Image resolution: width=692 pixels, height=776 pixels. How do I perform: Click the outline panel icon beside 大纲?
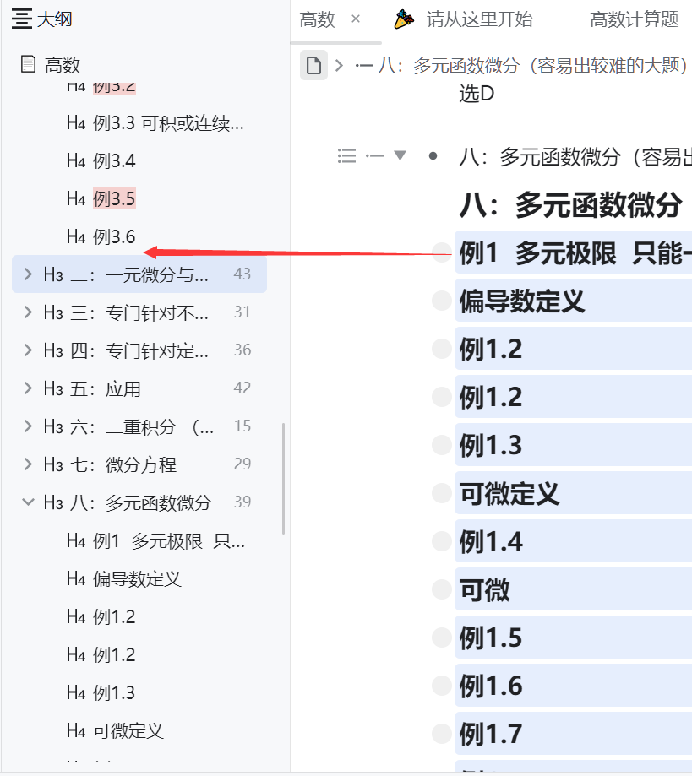click(20, 19)
